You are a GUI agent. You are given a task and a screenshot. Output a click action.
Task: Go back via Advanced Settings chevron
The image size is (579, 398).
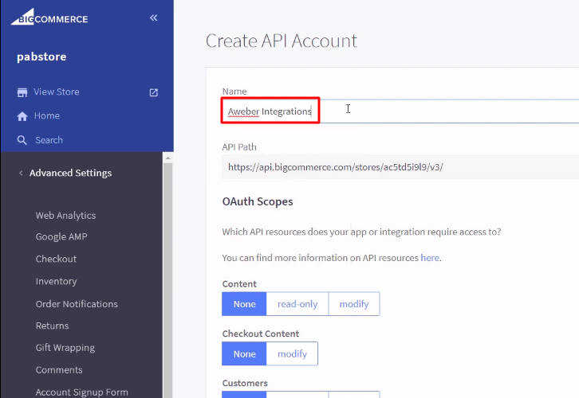[x=21, y=173]
